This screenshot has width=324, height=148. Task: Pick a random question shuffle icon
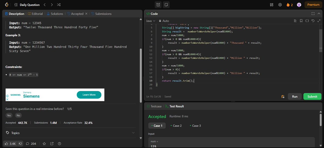point(59,5)
